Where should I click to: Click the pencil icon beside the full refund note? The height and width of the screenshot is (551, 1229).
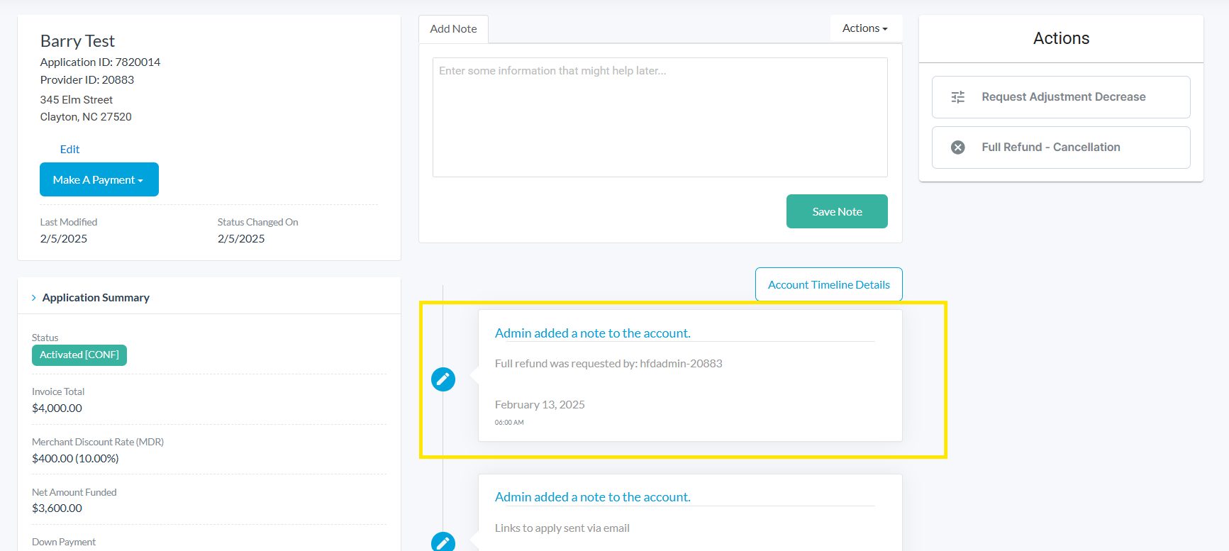pyautogui.click(x=443, y=379)
